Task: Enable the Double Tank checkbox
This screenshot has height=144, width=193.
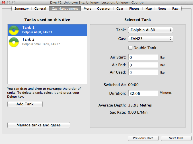Action: pos(131,48)
